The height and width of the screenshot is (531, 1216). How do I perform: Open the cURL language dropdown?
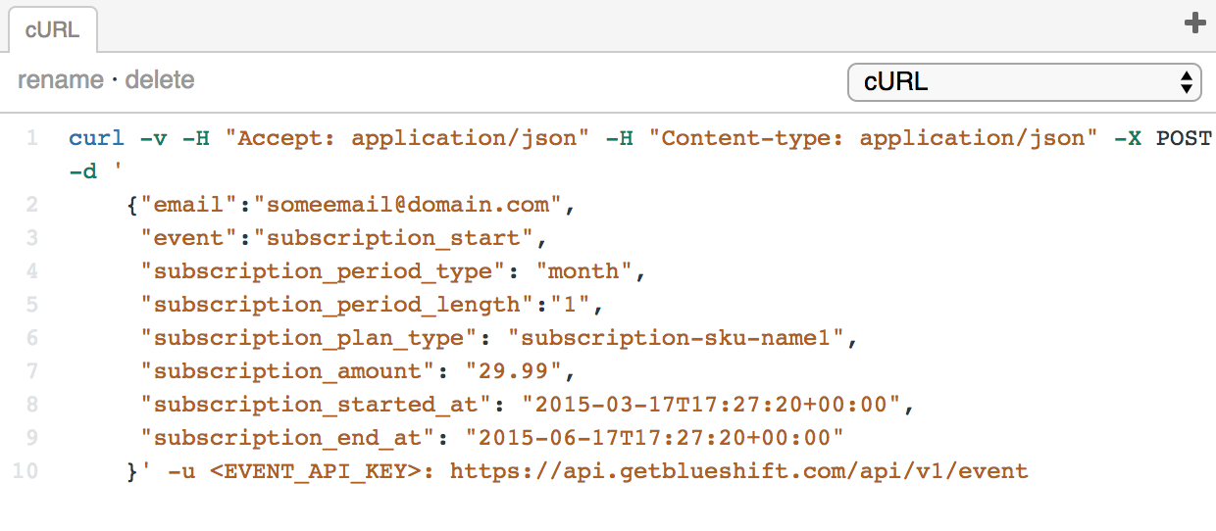1024,82
